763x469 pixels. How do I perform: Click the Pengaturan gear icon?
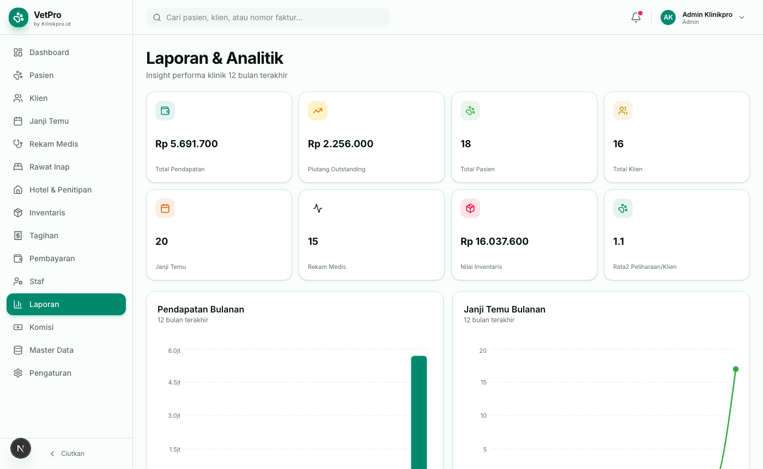(18, 373)
